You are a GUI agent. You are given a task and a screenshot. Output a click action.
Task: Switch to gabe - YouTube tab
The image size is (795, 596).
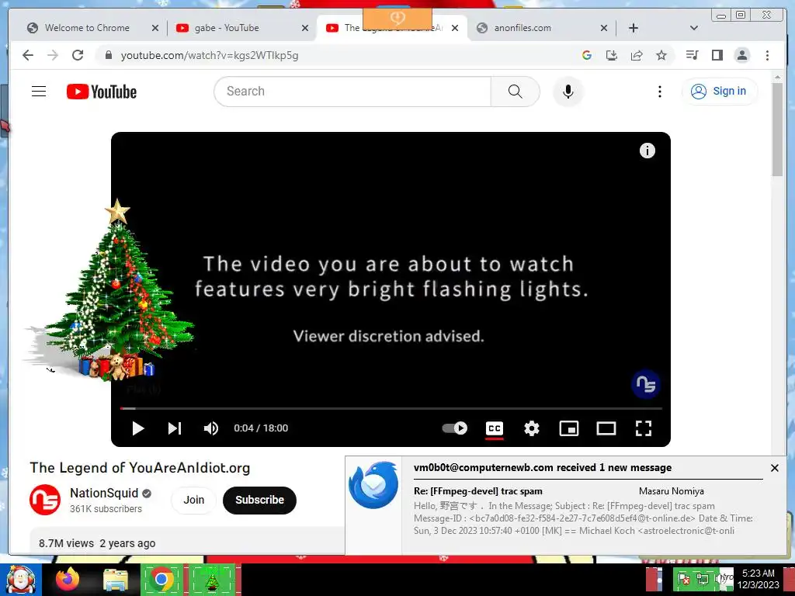227,28
